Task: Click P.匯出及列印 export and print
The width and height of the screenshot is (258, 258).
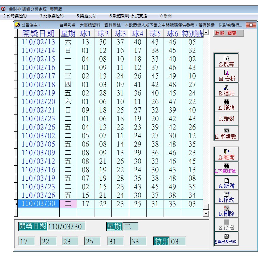Action: click(x=226, y=239)
